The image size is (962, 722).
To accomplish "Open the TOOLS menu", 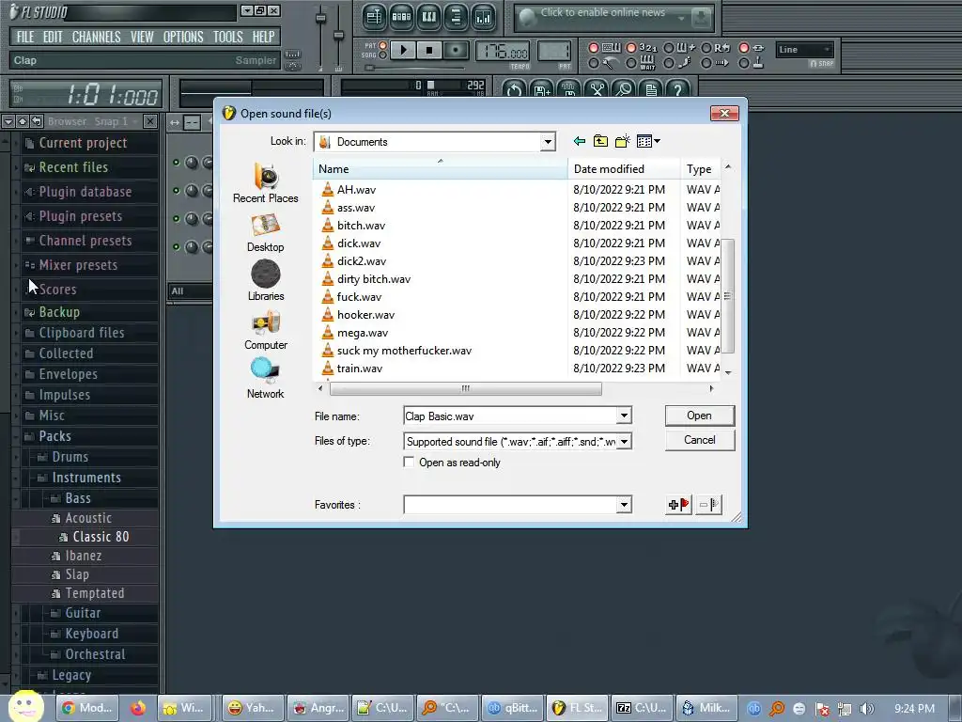I will tap(228, 37).
